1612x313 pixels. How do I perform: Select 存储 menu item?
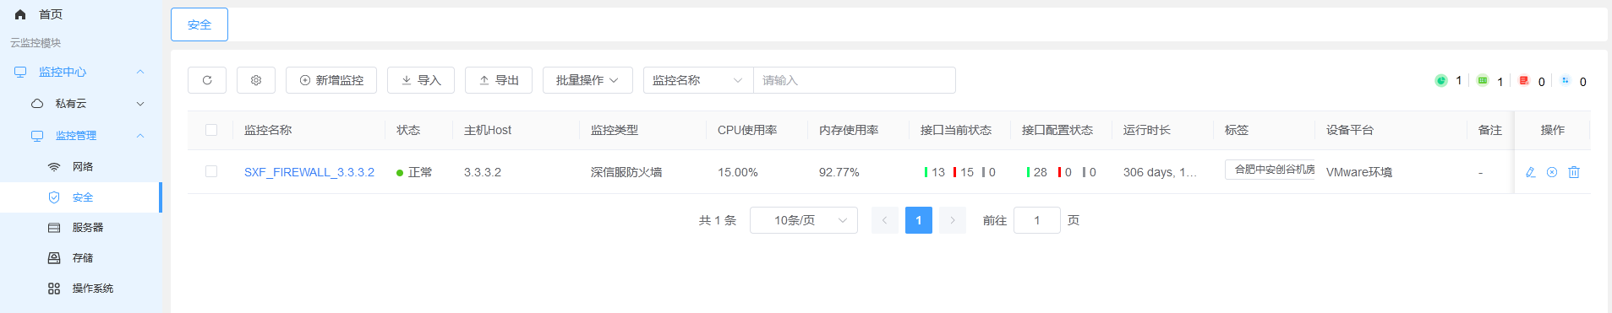click(x=83, y=258)
